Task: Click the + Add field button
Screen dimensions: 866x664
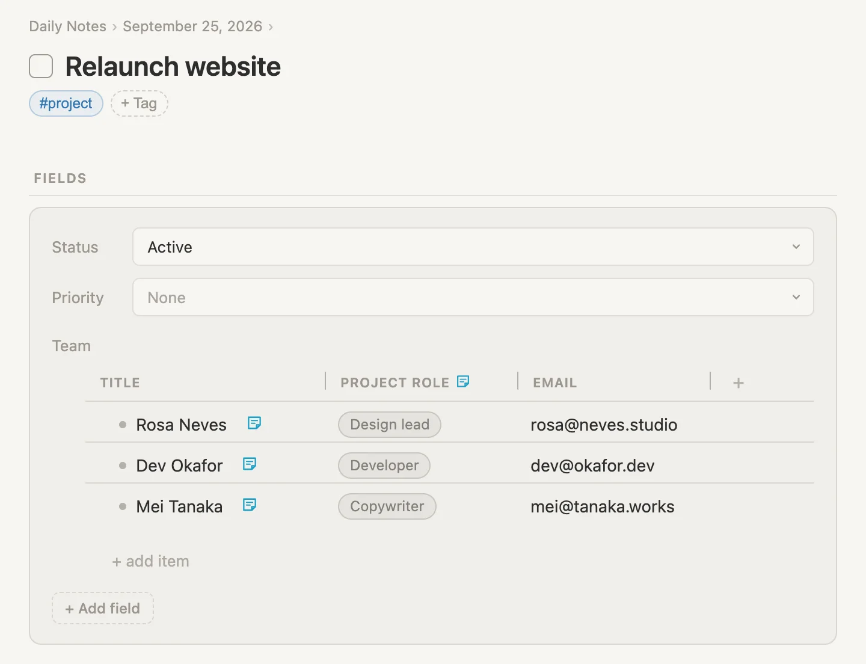Action: [103, 608]
